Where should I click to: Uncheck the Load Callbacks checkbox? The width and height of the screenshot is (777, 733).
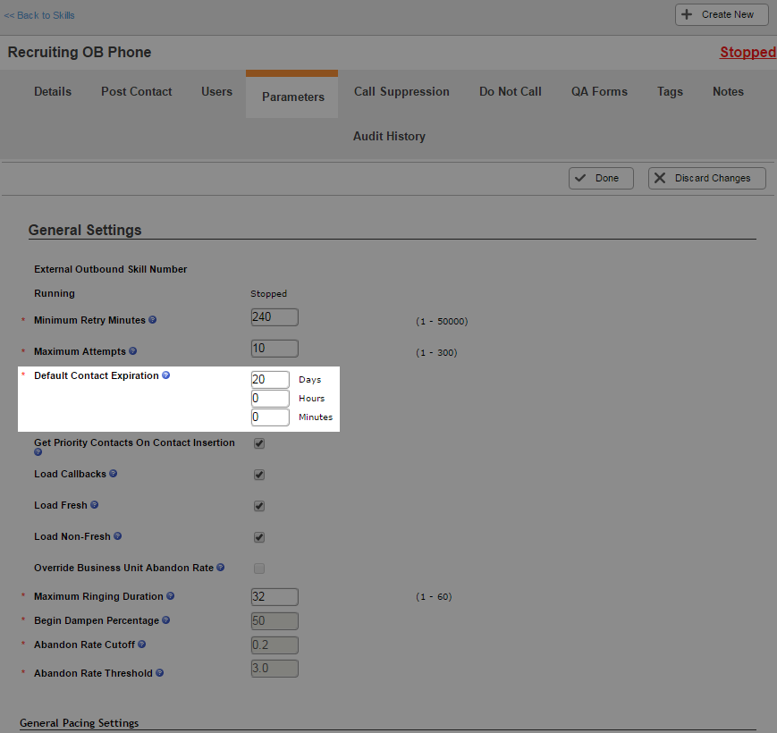point(259,475)
